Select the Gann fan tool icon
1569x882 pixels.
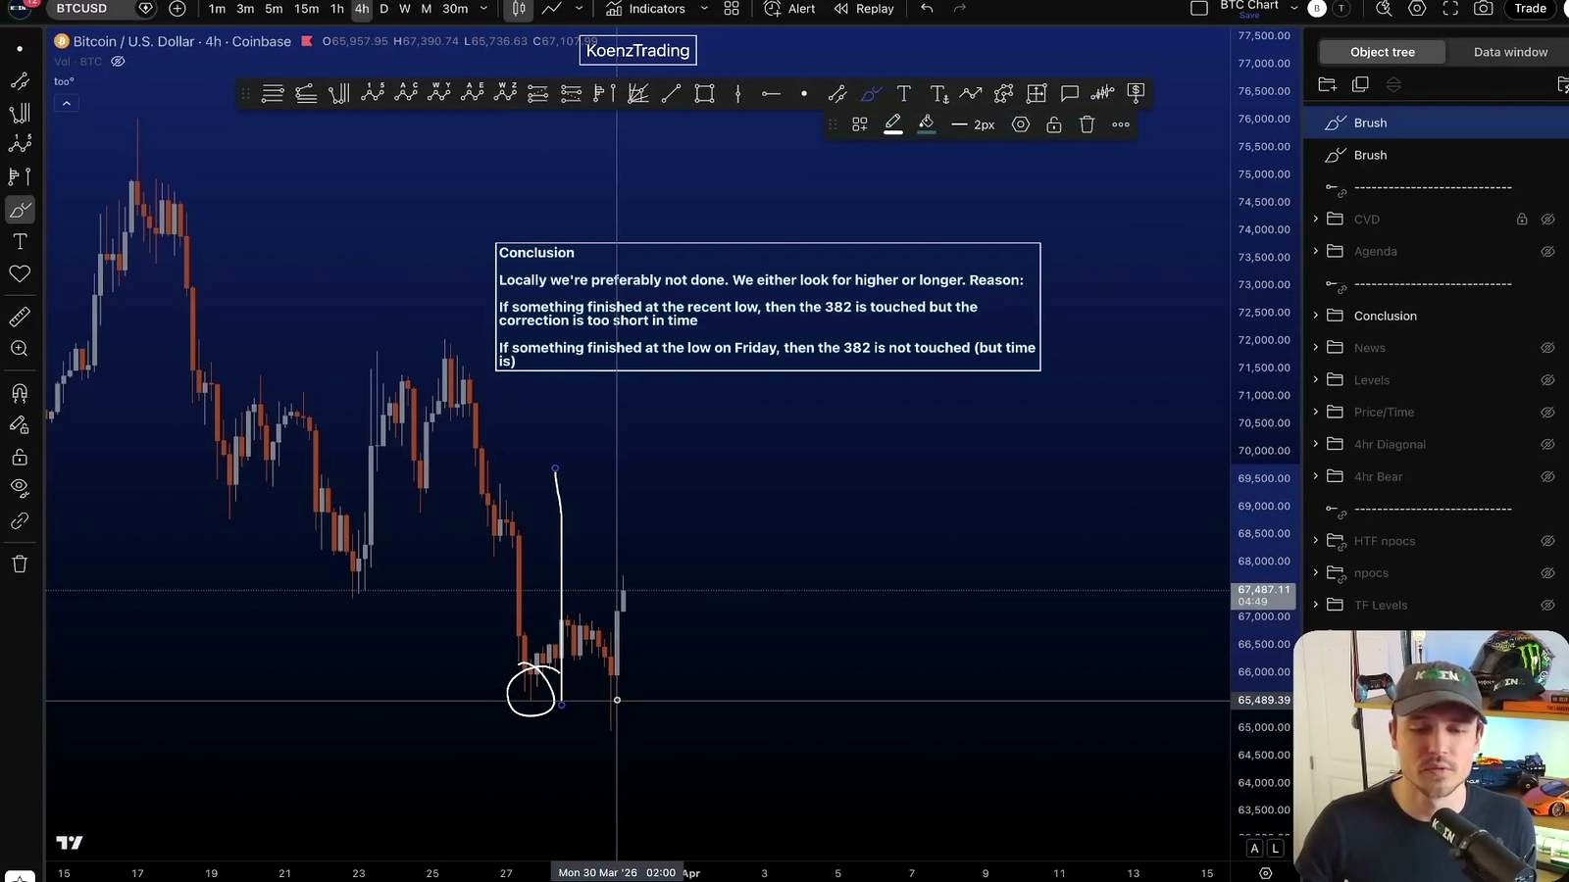(x=637, y=93)
